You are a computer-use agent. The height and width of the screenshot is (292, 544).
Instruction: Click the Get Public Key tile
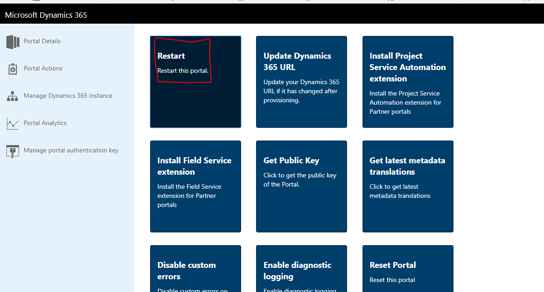point(302,186)
